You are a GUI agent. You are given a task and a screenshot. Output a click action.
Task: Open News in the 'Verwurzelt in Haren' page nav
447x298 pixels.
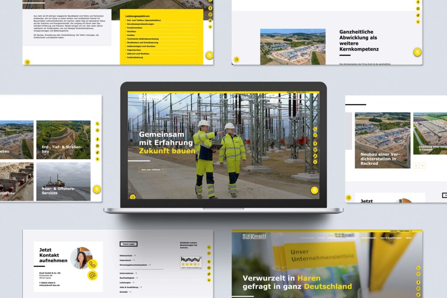tap(409, 238)
